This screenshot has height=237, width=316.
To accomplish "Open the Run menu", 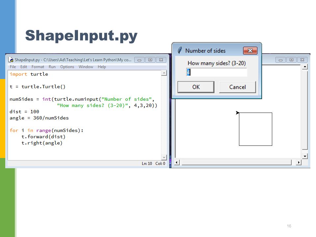I will (x=52, y=67).
